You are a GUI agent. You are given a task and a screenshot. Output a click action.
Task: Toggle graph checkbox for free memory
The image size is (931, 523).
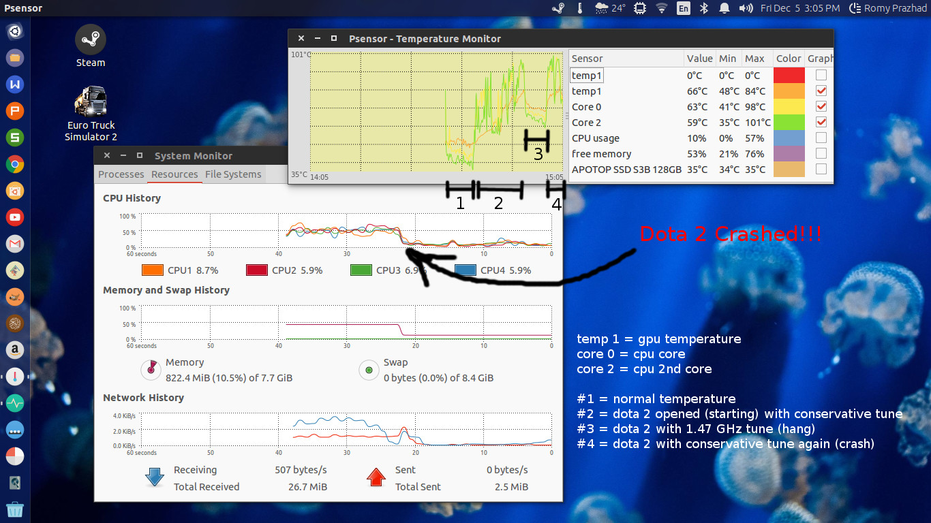point(821,154)
